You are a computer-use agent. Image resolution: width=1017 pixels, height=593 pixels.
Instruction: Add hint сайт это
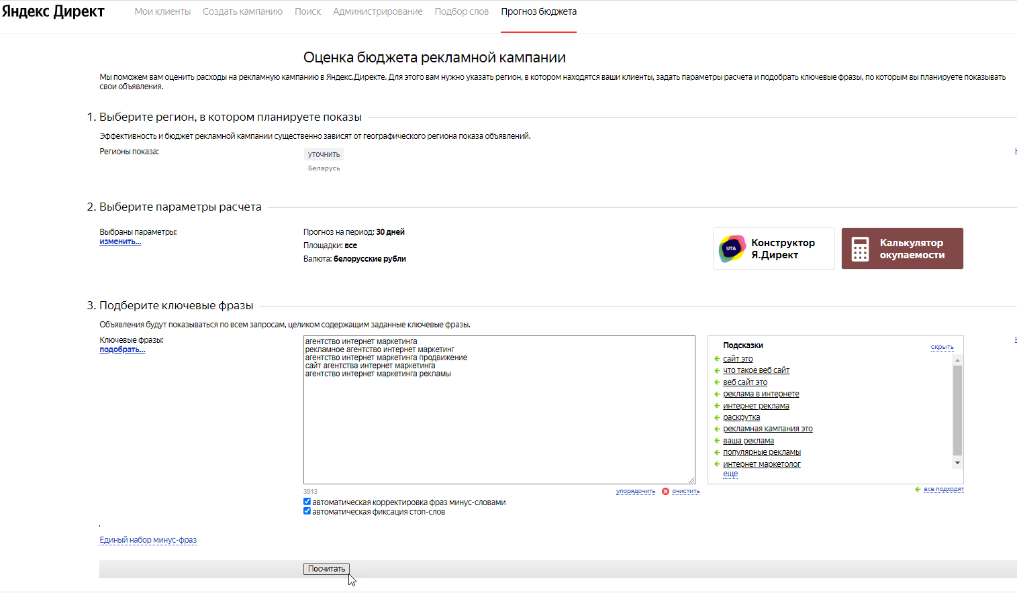click(738, 359)
